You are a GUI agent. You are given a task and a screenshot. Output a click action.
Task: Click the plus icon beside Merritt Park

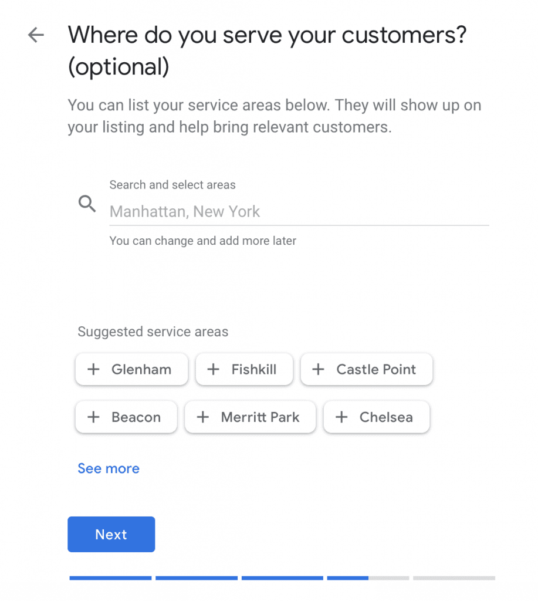click(x=203, y=417)
